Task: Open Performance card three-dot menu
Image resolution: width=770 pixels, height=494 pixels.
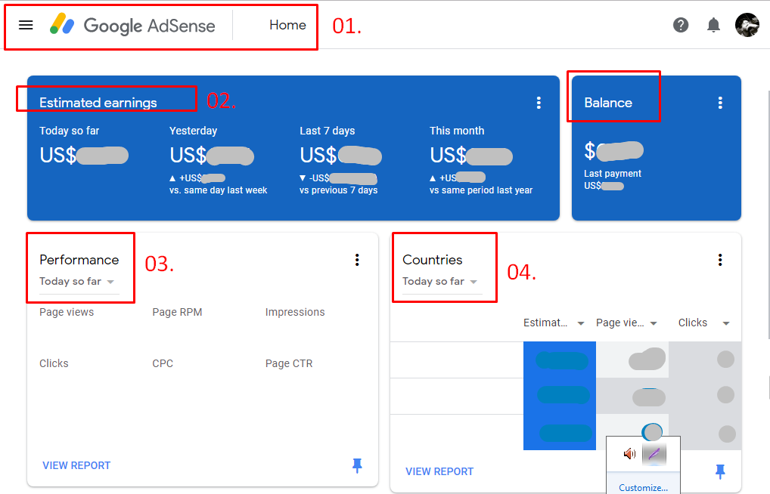Action: pos(357,260)
